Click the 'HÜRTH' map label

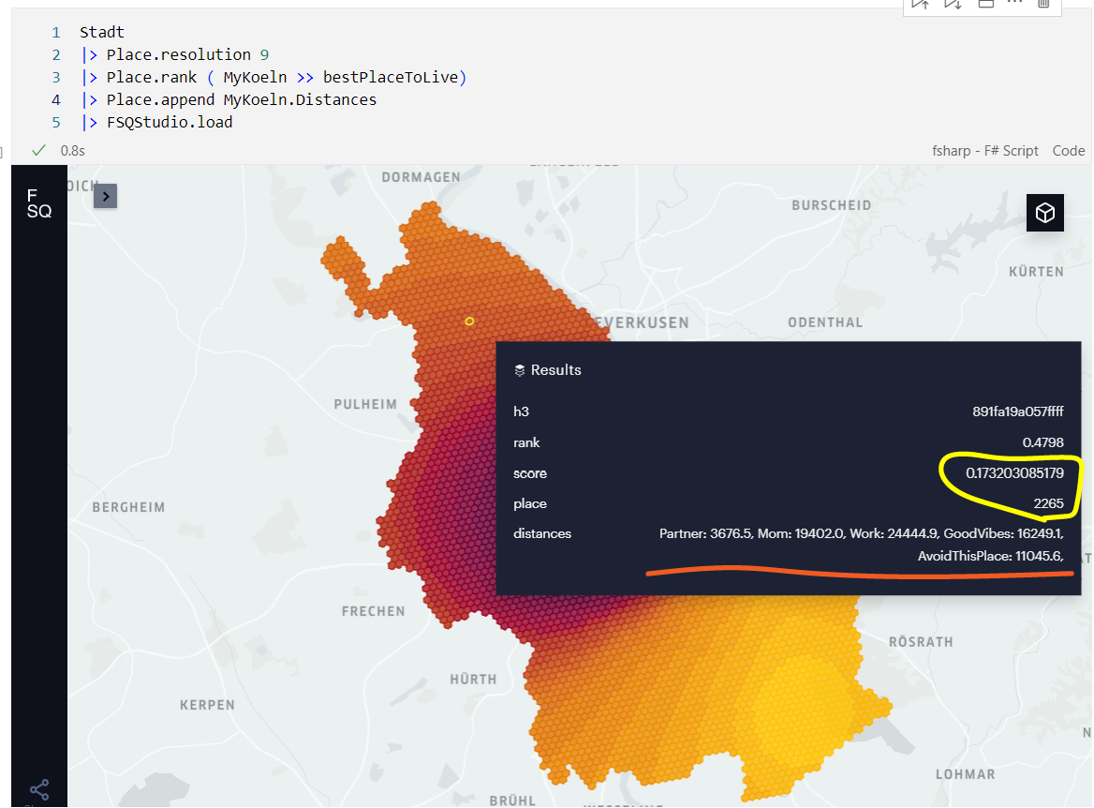[473, 679]
